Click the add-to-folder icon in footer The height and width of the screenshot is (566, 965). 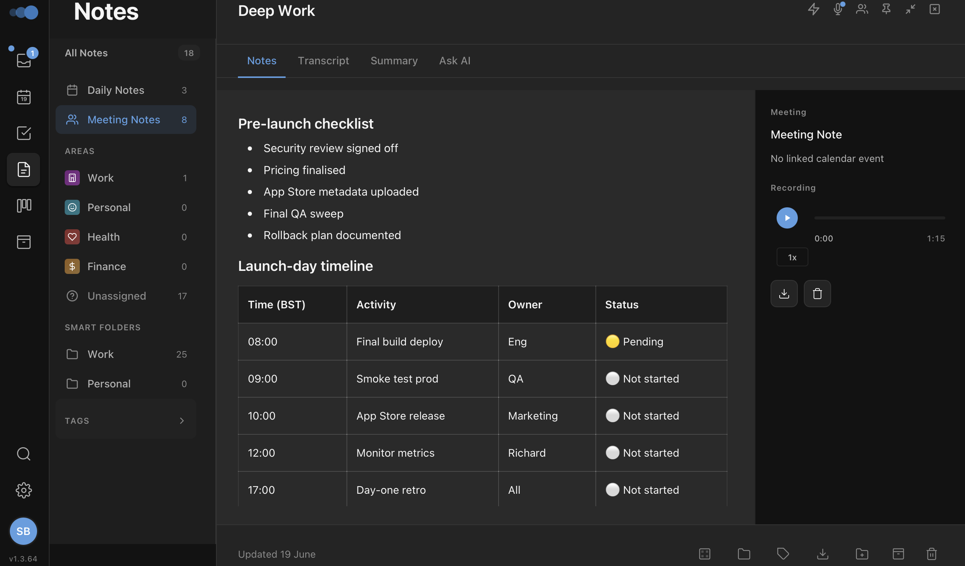click(x=862, y=554)
